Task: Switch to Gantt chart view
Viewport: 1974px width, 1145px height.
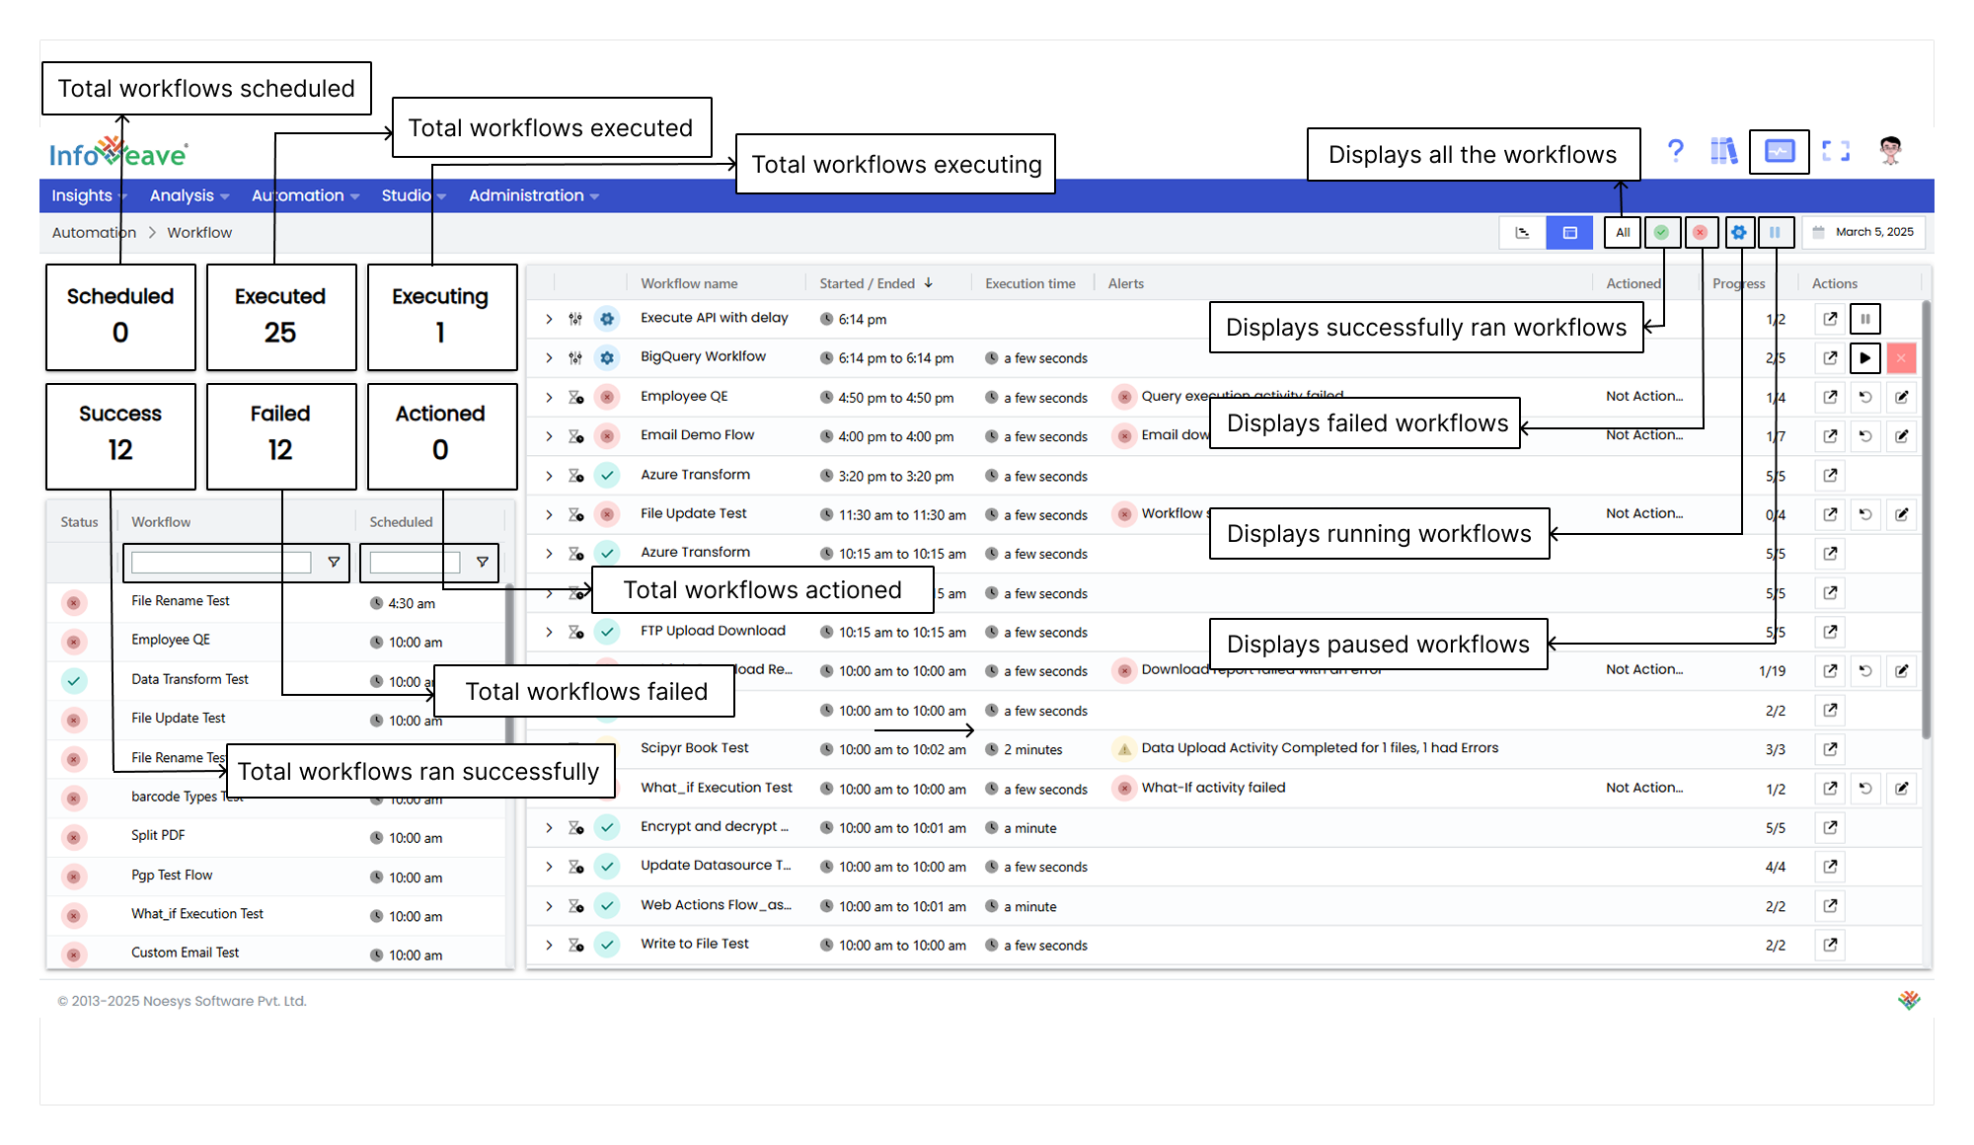Action: 1523,232
